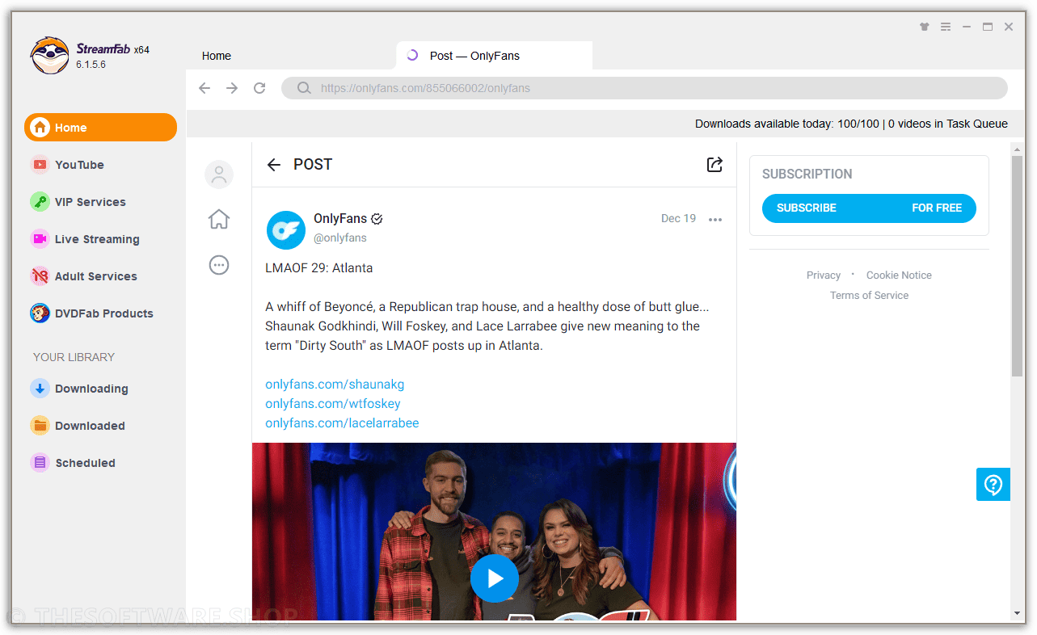Image resolution: width=1037 pixels, height=635 pixels.
Task: Share the post via share icon
Action: click(715, 165)
